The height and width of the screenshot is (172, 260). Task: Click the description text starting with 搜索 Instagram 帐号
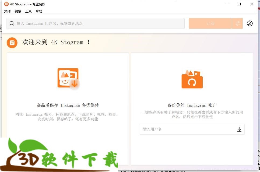pyautogui.click(x=68, y=117)
